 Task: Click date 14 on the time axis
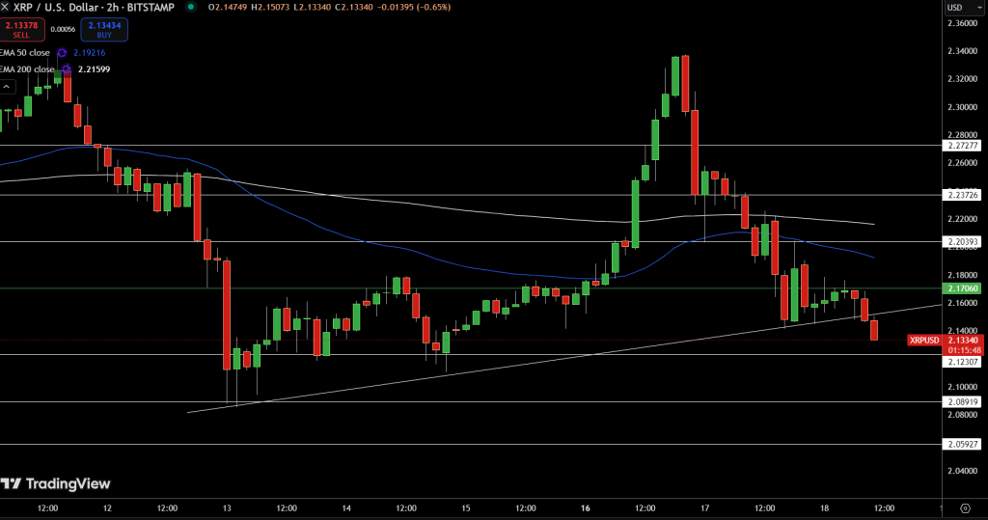[x=346, y=508]
